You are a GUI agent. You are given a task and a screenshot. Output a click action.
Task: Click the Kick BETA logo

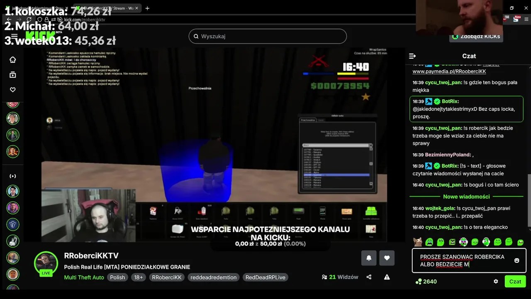pos(44,36)
